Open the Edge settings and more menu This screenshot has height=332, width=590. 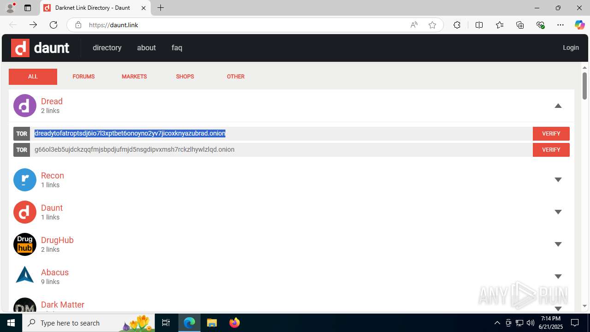560,25
